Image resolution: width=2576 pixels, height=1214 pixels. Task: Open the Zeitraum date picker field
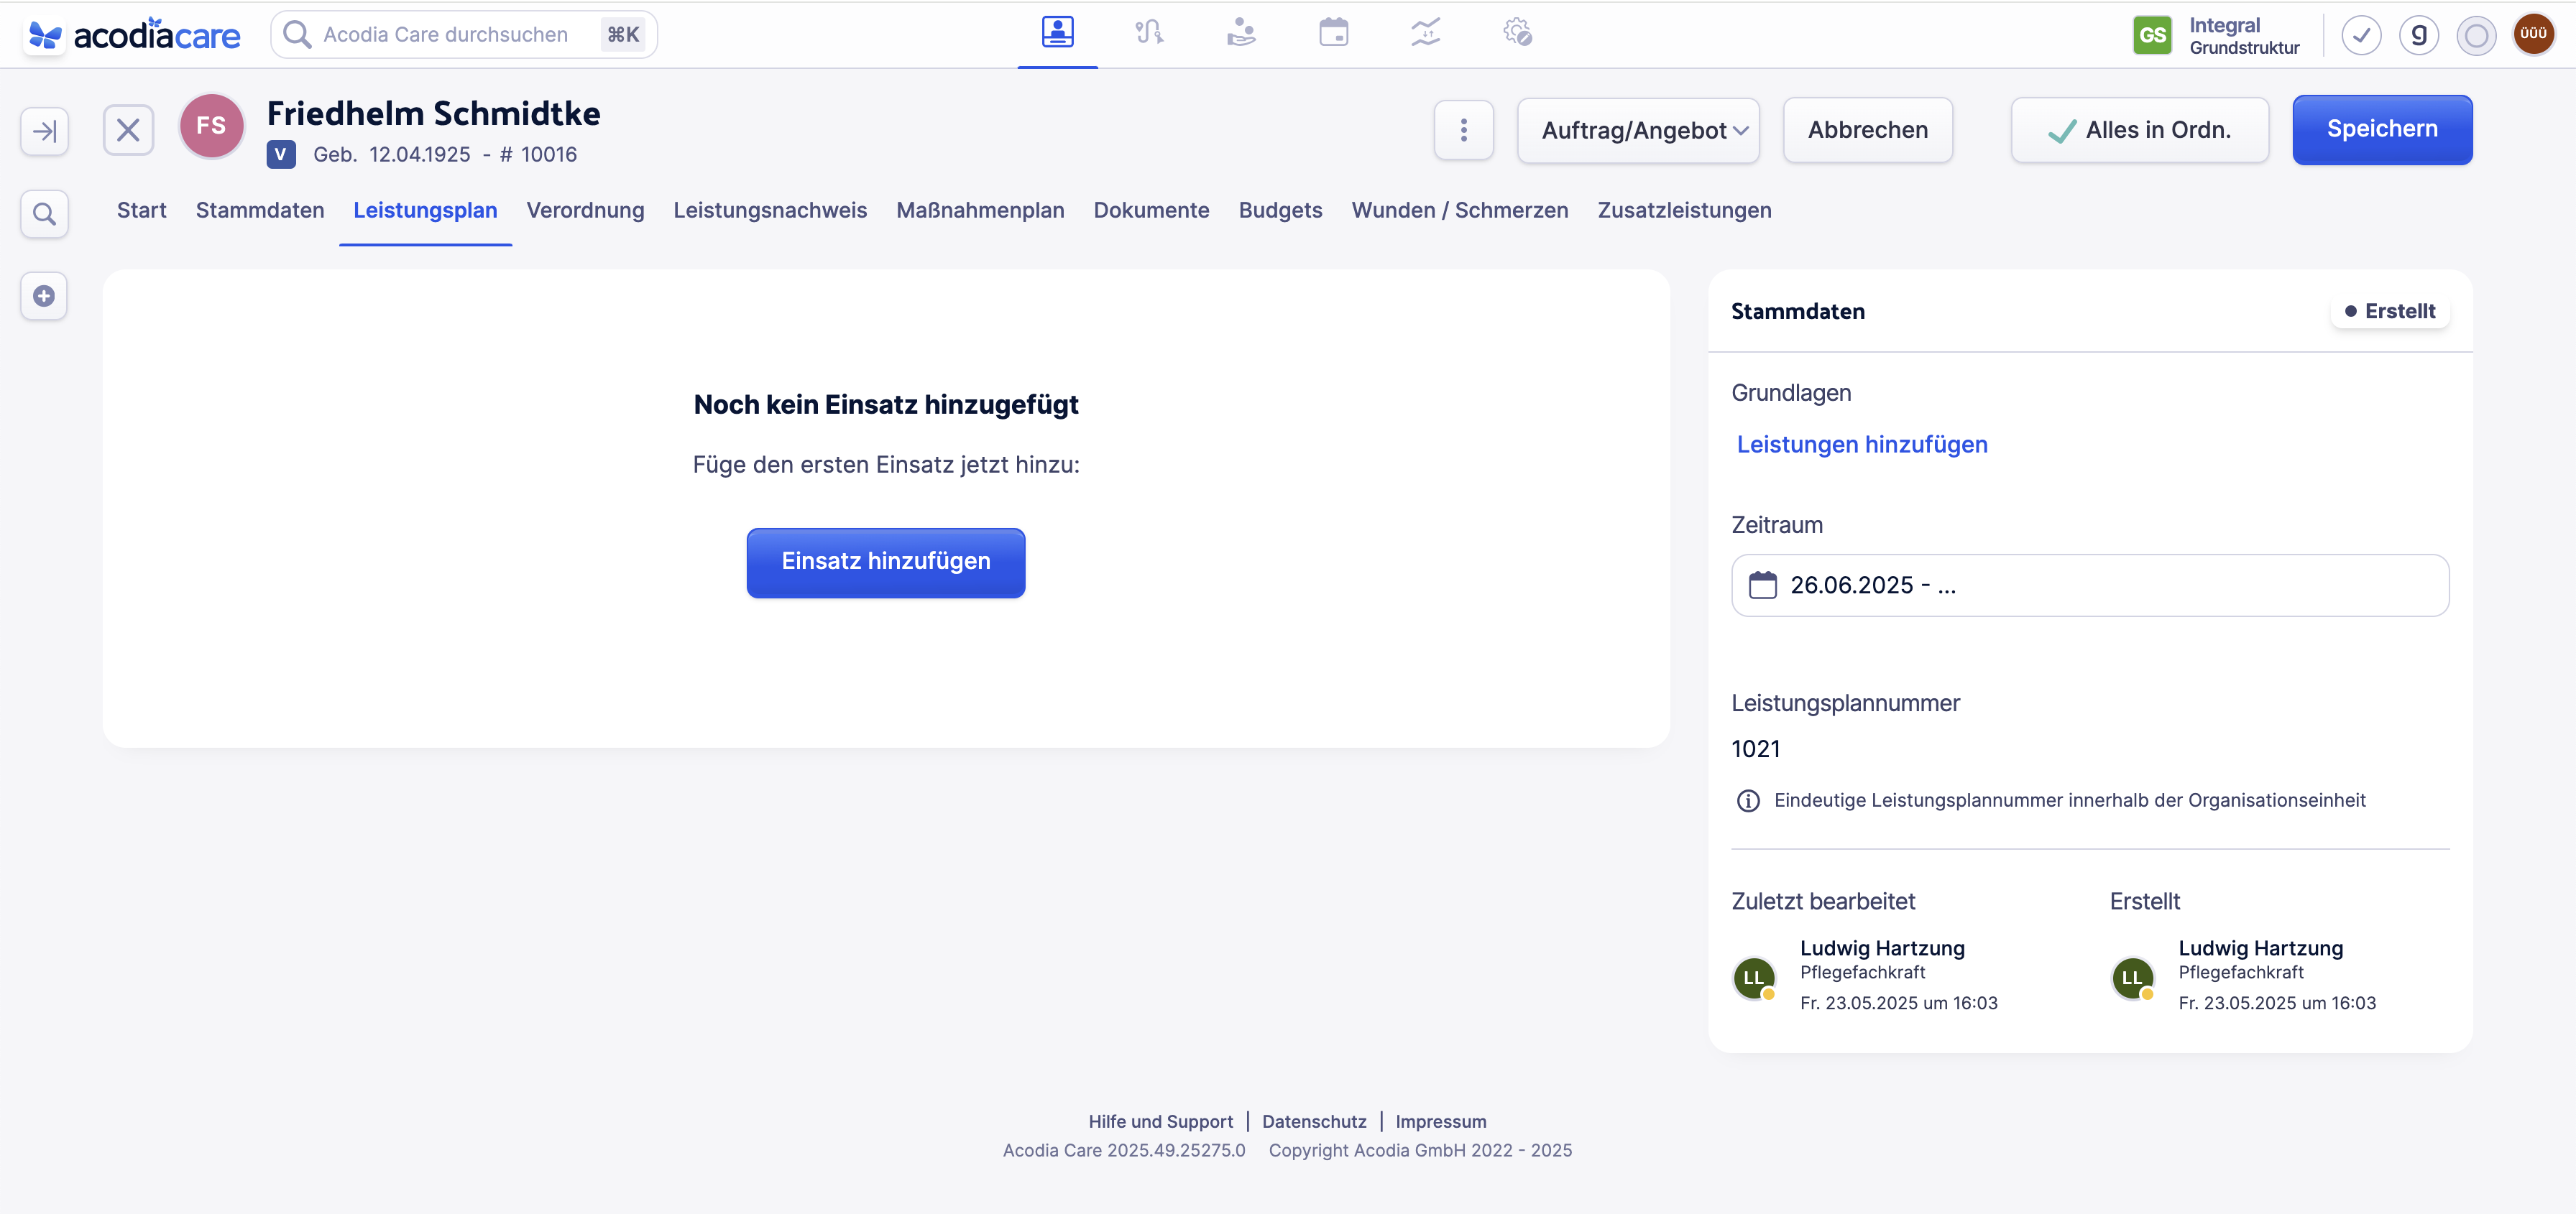[x=2089, y=585]
